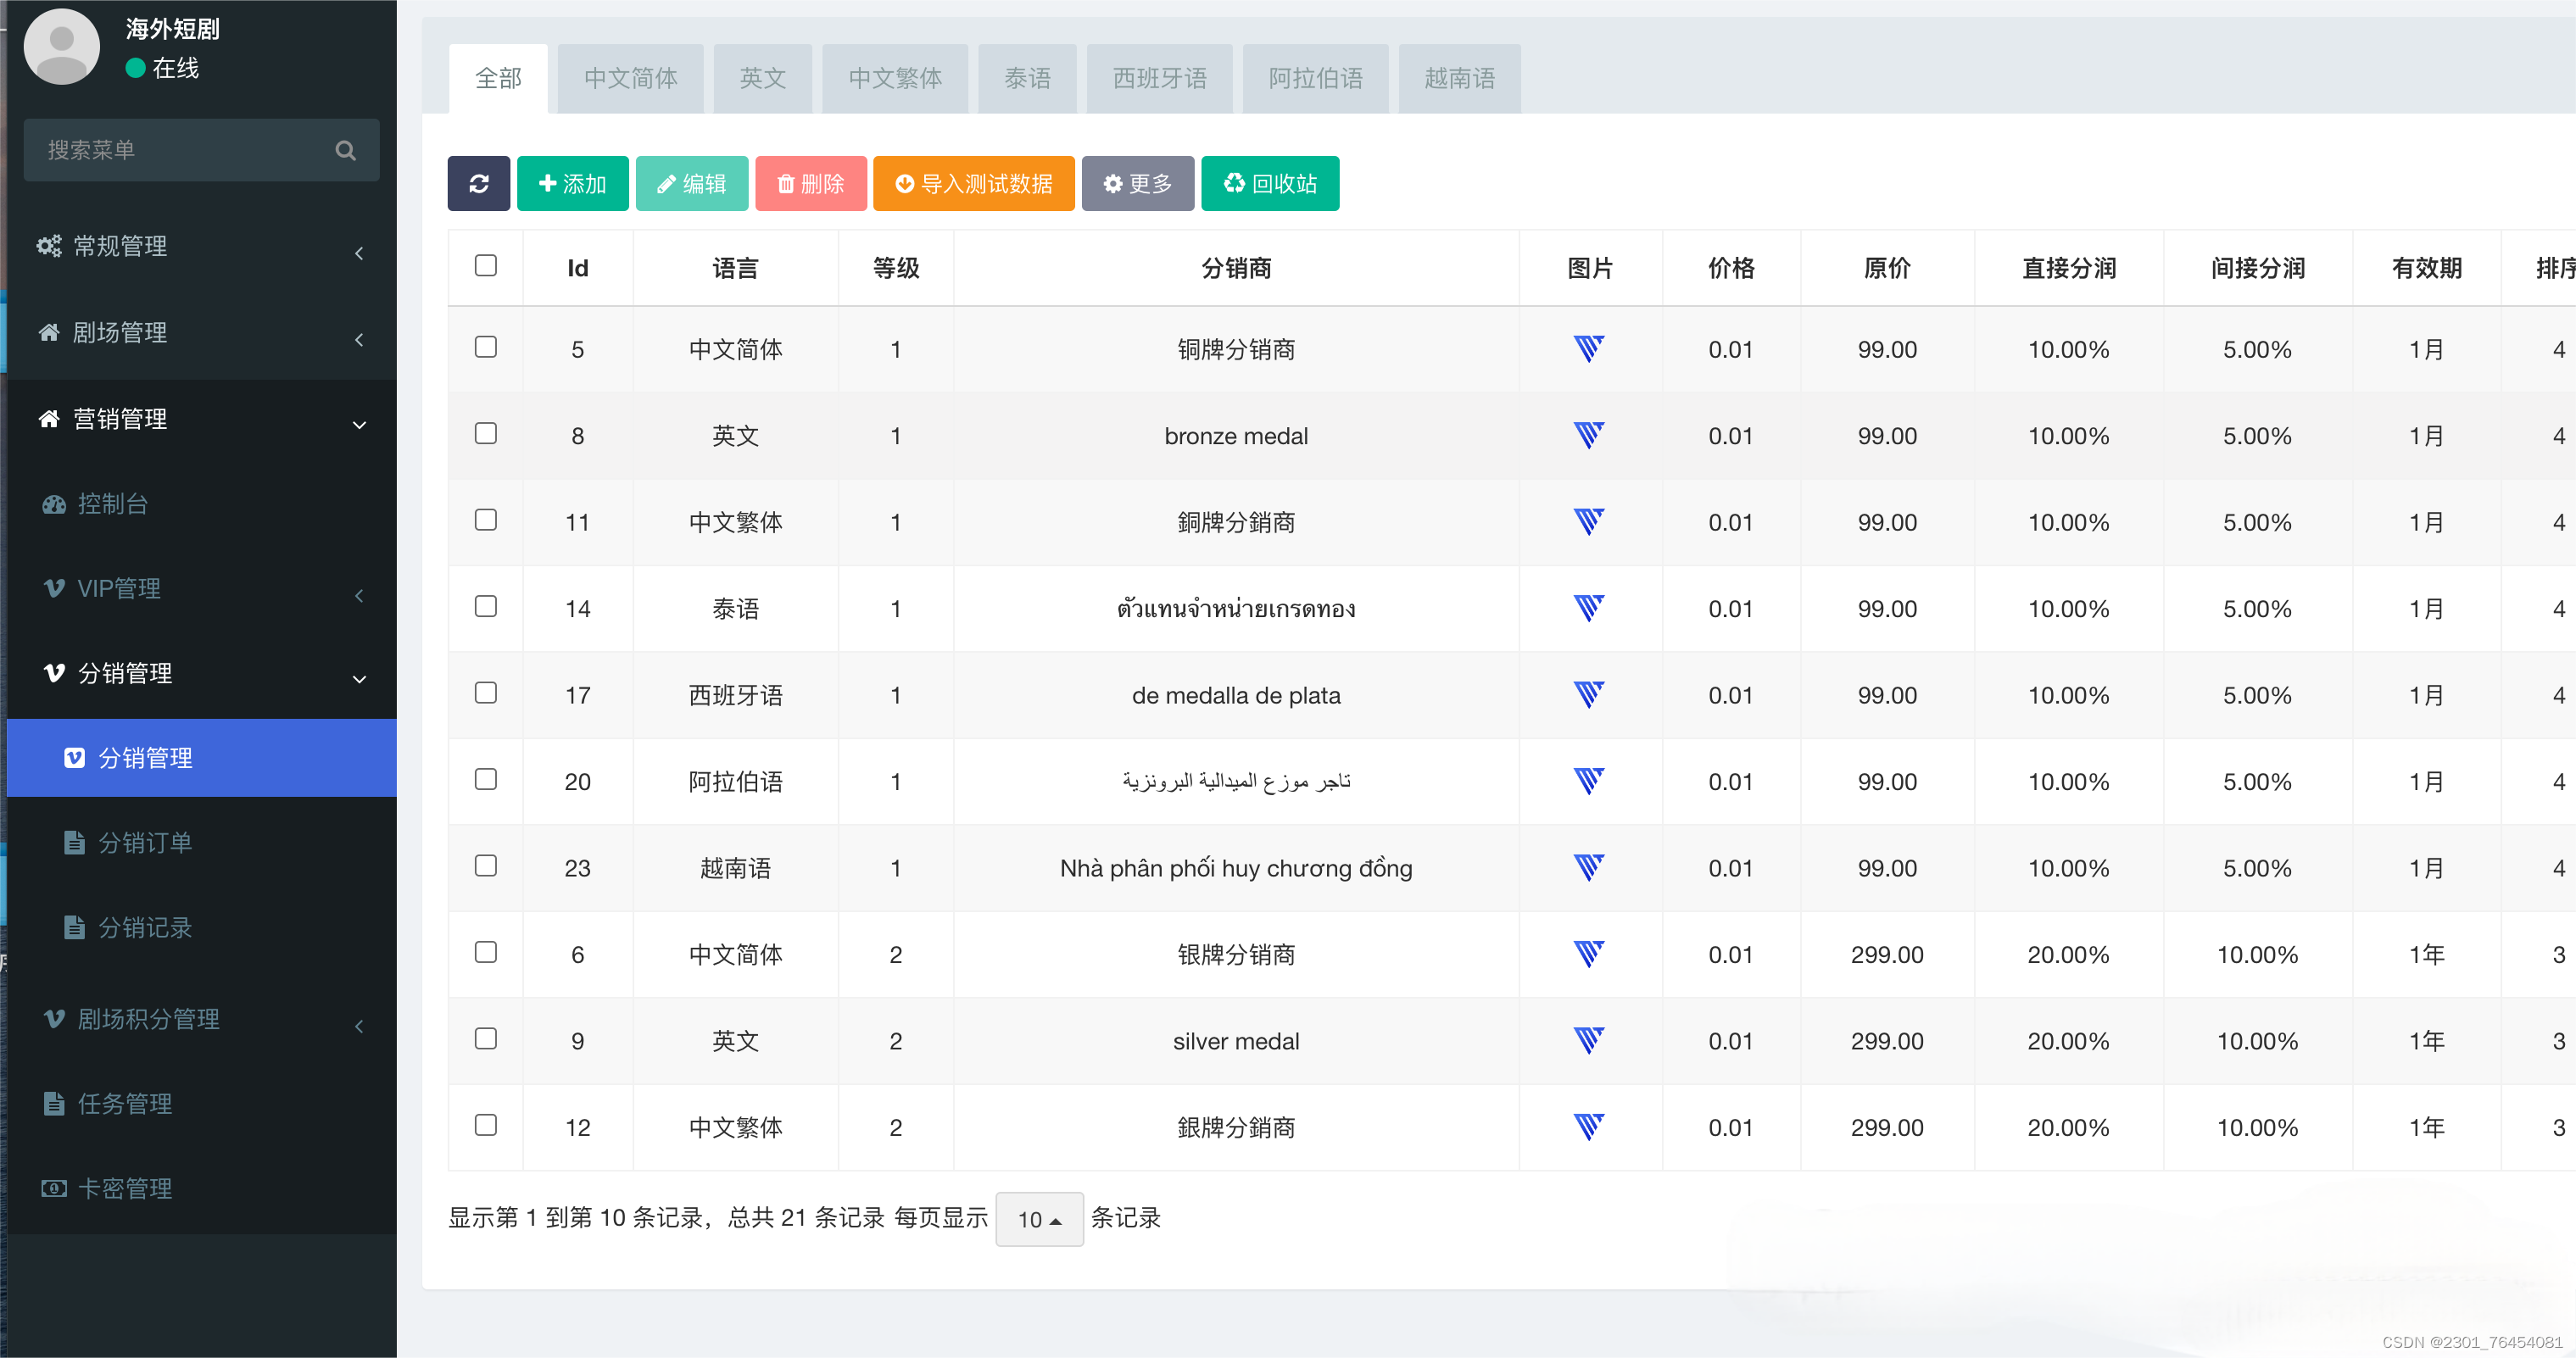Check the row with Id 11
The height and width of the screenshot is (1358, 2576).
486,520
